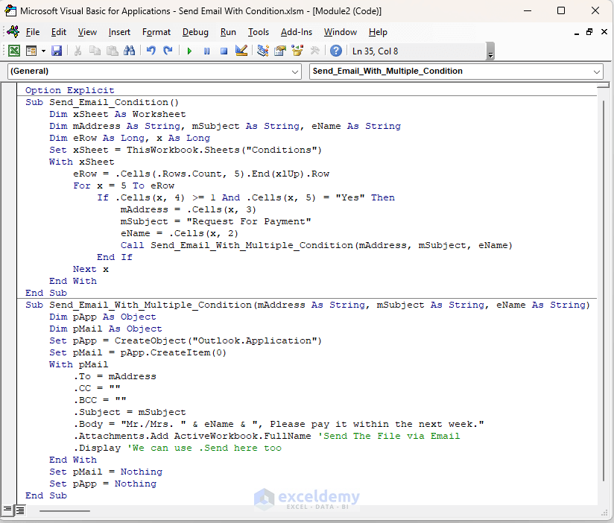The width and height of the screenshot is (614, 523).
Task: Open the Add-Ins menu
Action: click(297, 32)
